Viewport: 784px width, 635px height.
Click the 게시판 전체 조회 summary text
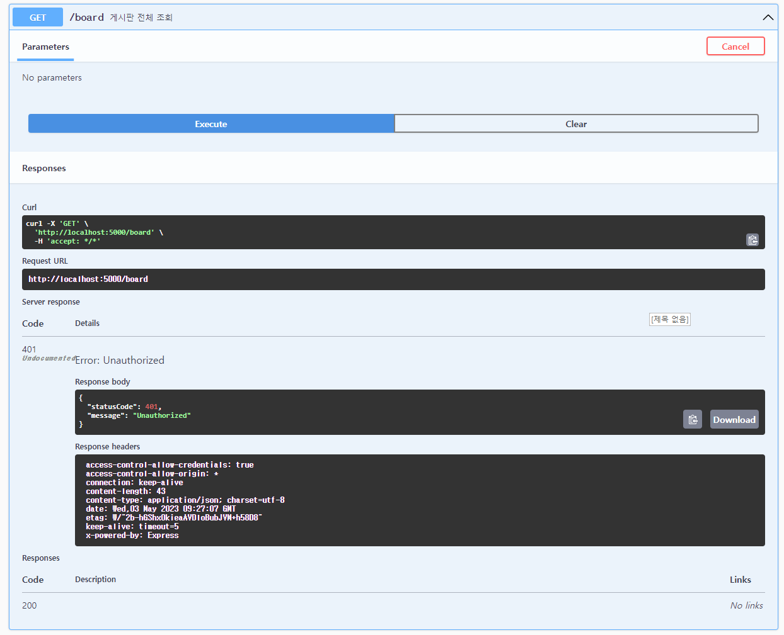tap(141, 18)
